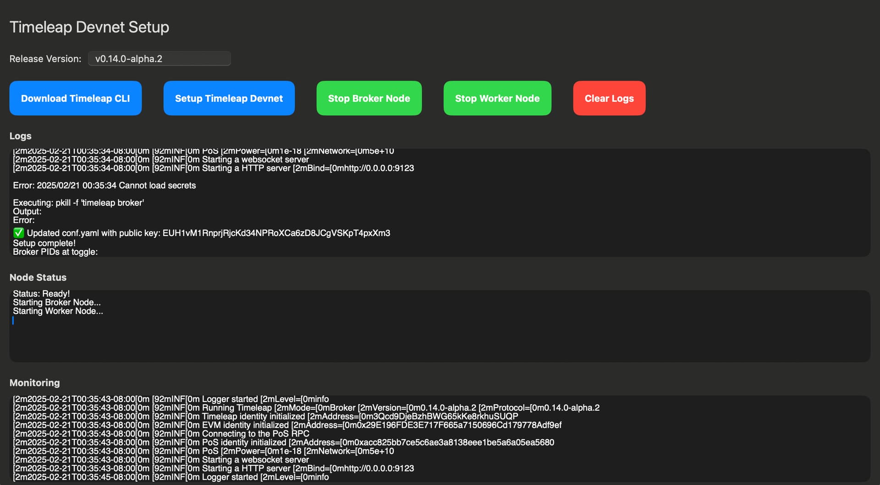Viewport: 880px width, 485px height.
Task: Click the Node Status section heading
Action: [x=38, y=277]
